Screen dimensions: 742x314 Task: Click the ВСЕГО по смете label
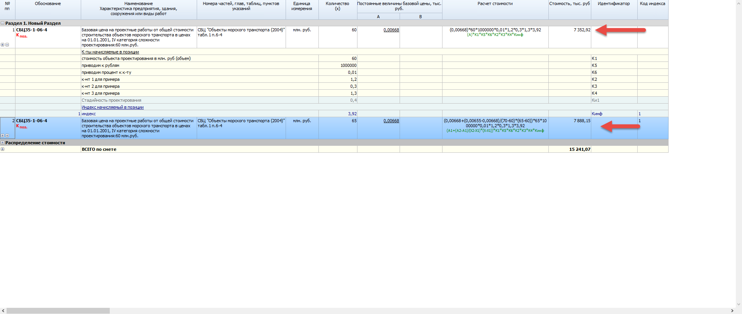pyautogui.click(x=99, y=149)
